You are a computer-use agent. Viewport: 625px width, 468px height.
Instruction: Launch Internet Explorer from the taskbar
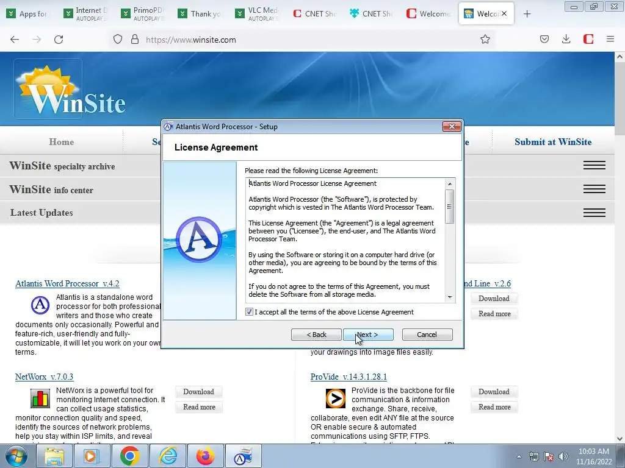coord(167,456)
